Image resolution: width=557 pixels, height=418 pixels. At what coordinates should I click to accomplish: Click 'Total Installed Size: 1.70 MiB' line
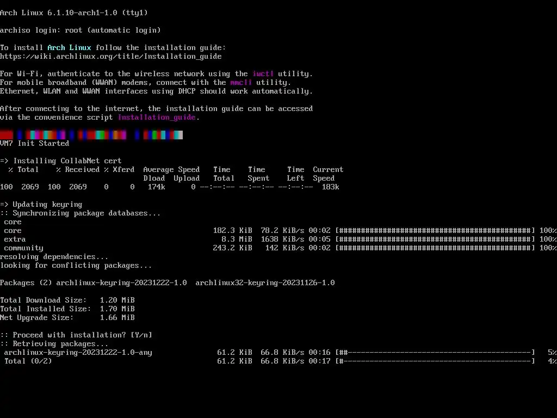coord(67,309)
